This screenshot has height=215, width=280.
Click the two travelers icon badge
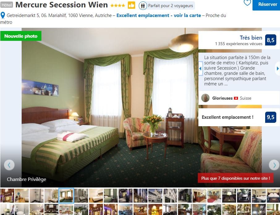click(143, 6)
